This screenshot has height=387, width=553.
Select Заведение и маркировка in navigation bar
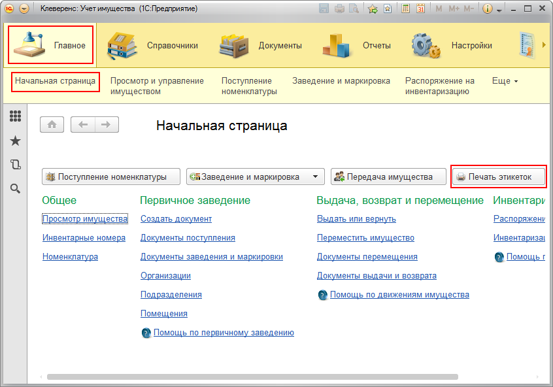pyautogui.click(x=341, y=81)
